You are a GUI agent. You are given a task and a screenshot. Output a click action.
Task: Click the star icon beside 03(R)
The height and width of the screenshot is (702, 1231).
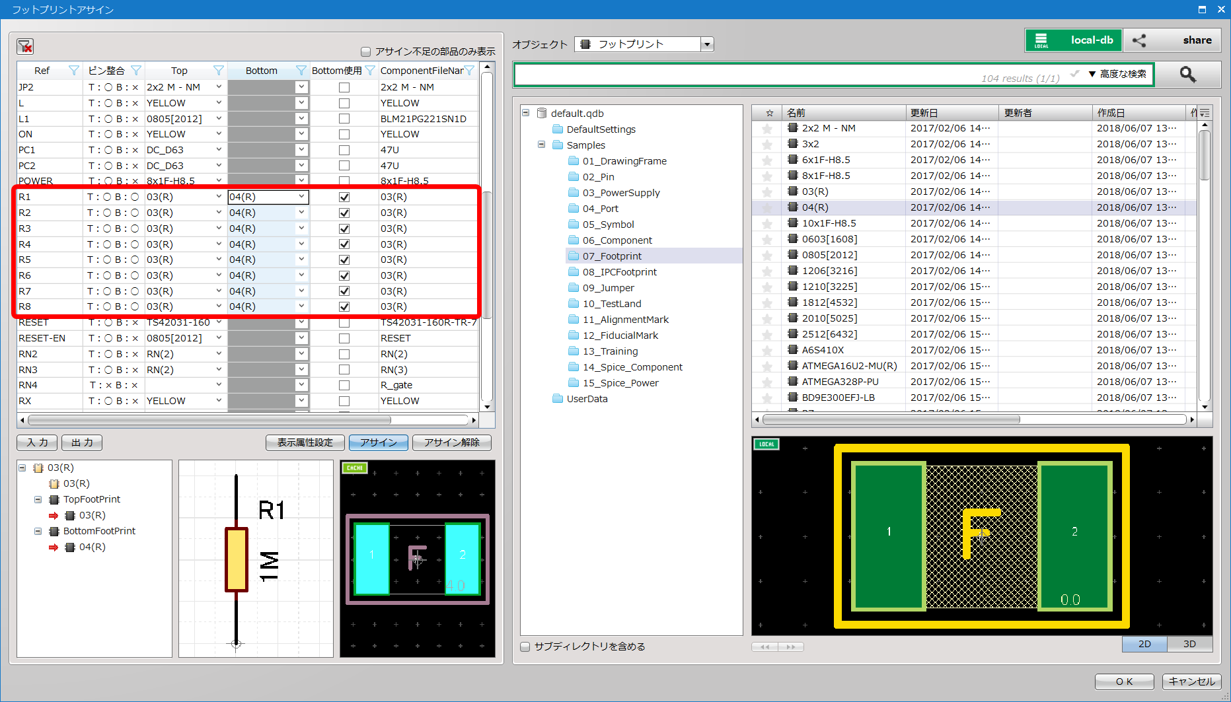pos(767,192)
